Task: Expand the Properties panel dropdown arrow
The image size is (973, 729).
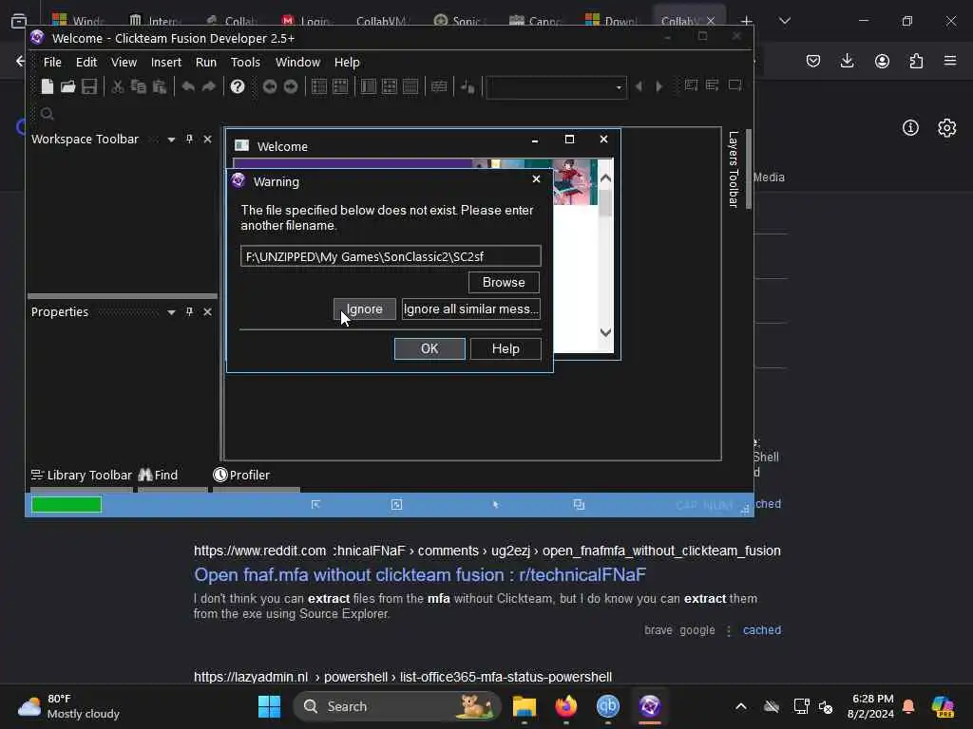Action: (x=171, y=312)
